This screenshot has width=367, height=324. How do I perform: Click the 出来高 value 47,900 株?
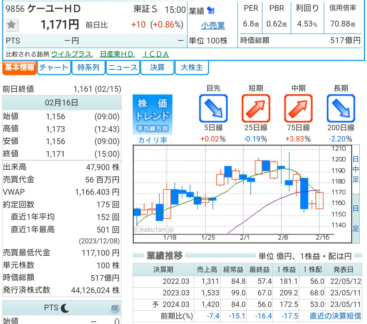tap(103, 167)
